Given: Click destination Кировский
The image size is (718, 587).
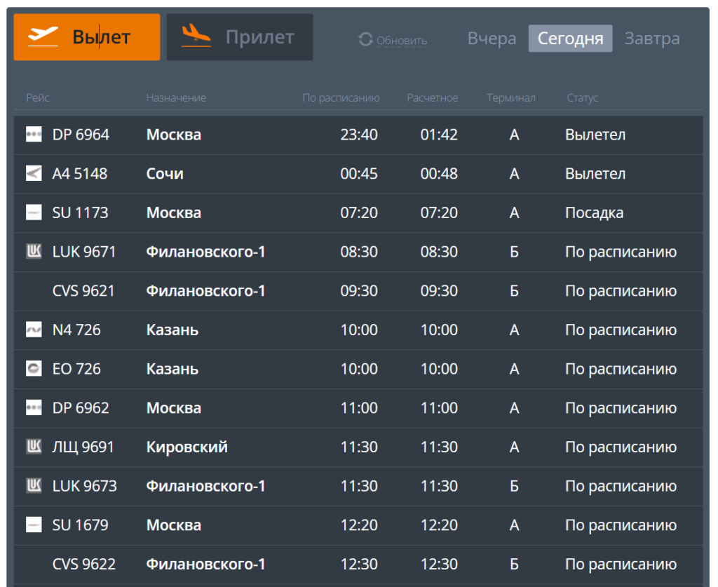Looking at the screenshot, I should (x=187, y=447).
